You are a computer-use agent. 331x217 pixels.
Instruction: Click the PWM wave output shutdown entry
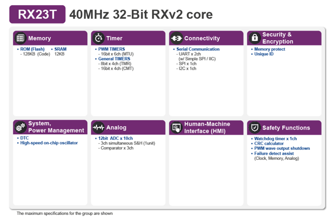click(x=282, y=148)
